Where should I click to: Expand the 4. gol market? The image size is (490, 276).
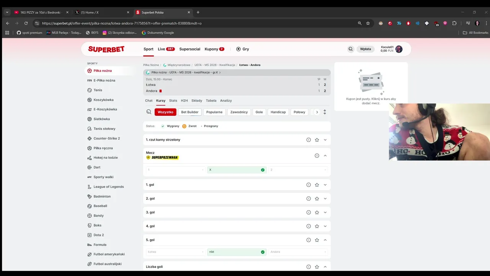[x=325, y=226]
